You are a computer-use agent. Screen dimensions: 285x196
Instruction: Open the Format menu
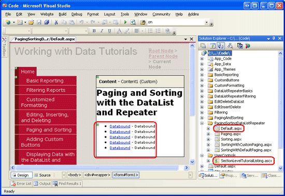pyautogui.click(x=93, y=14)
